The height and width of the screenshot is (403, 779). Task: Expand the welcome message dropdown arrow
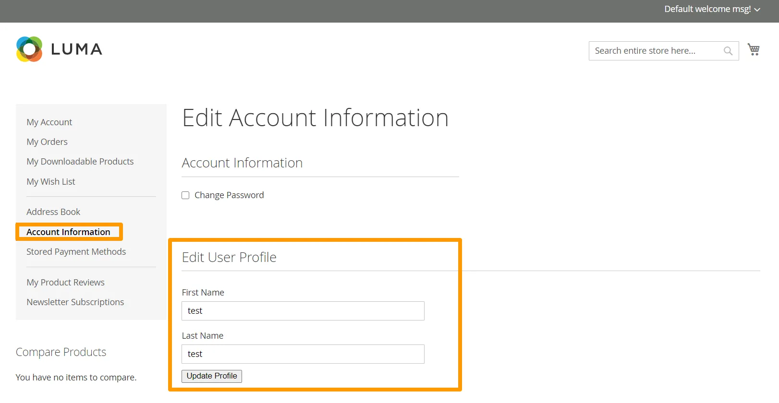pyautogui.click(x=757, y=10)
